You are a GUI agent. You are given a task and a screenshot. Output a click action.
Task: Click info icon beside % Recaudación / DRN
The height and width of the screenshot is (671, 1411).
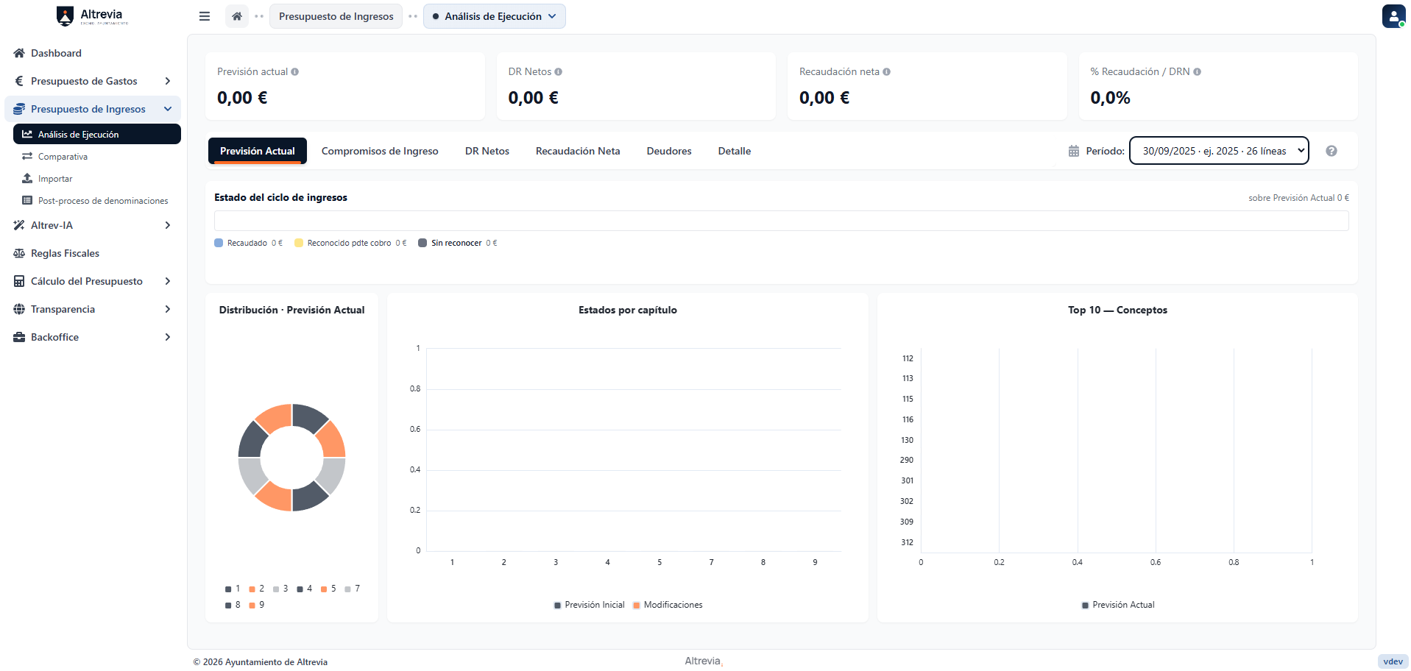[x=1198, y=72]
